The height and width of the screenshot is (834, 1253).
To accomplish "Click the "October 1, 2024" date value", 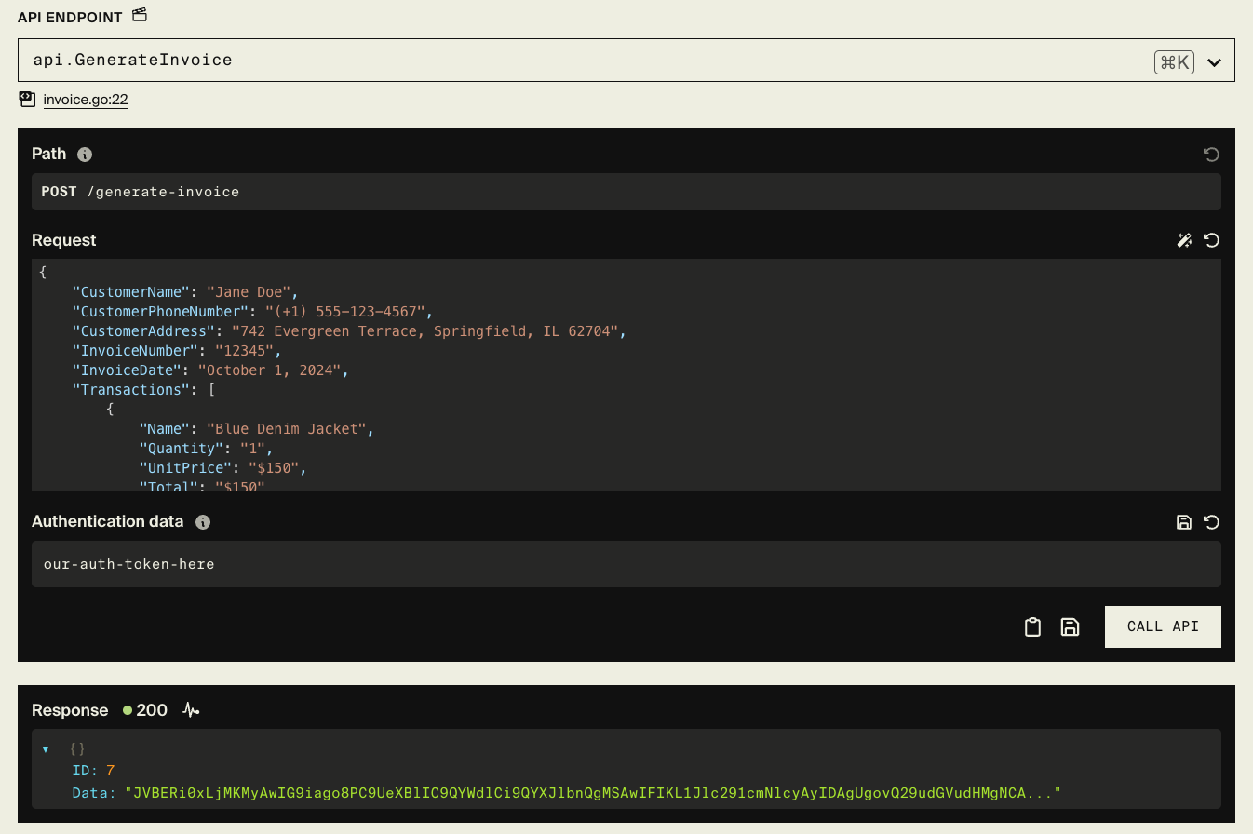I will (x=272, y=370).
